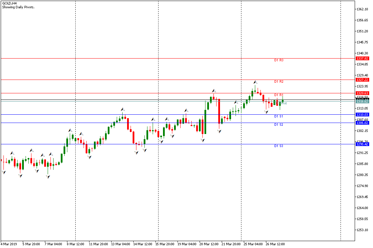
Task: Click the up fractal arrow above the highest candle
Action: [x=255, y=82]
